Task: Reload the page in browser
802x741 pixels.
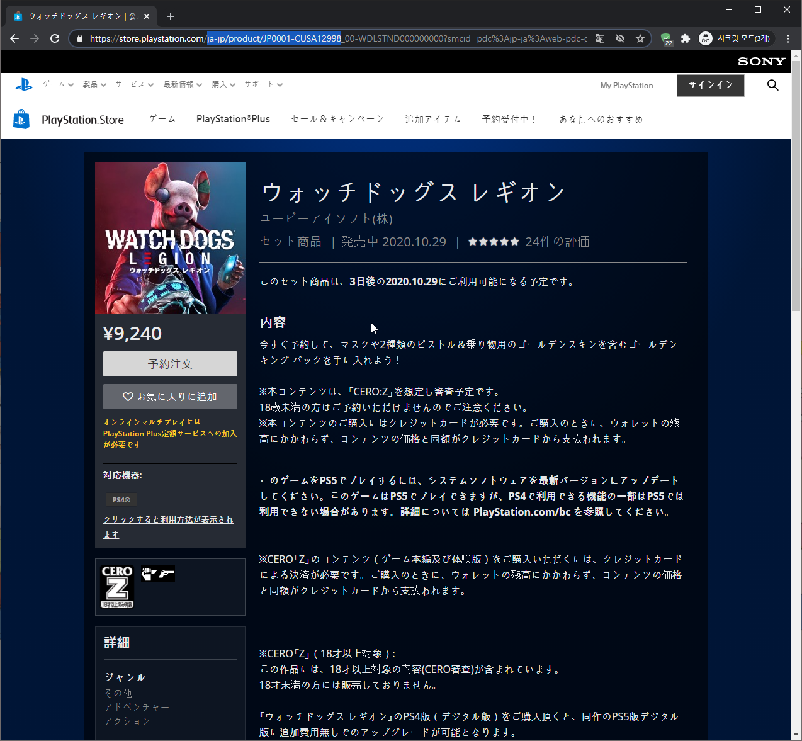Action: (55, 38)
